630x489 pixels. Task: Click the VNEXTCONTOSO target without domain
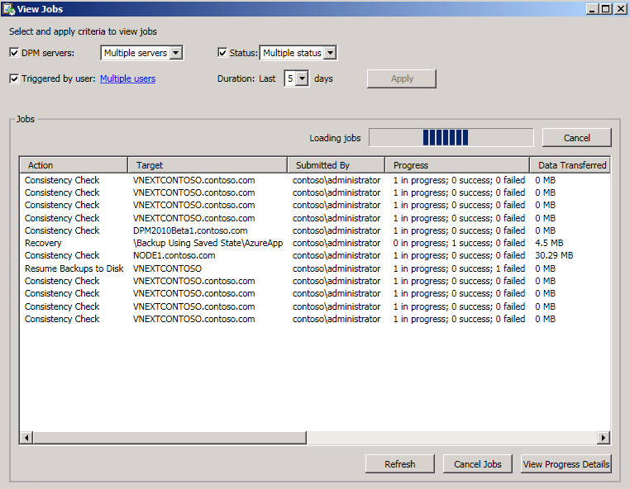[167, 268]
